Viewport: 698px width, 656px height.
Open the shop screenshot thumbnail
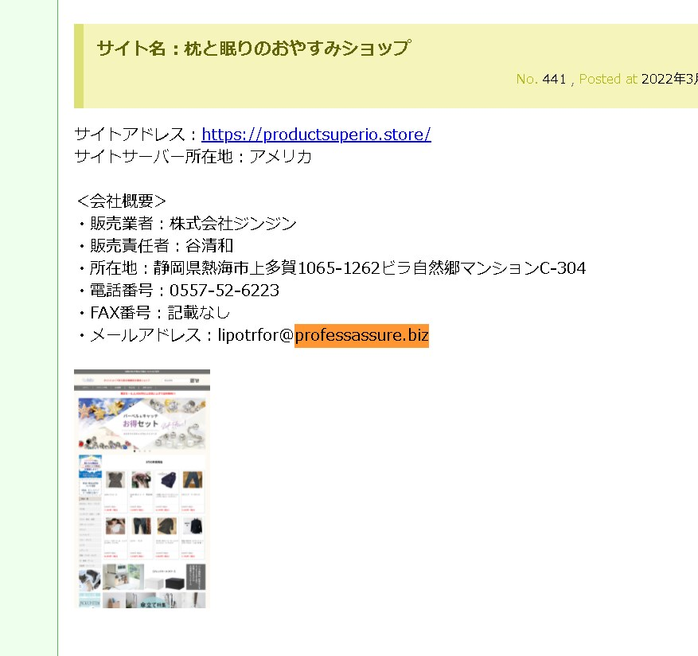(142, 489)
